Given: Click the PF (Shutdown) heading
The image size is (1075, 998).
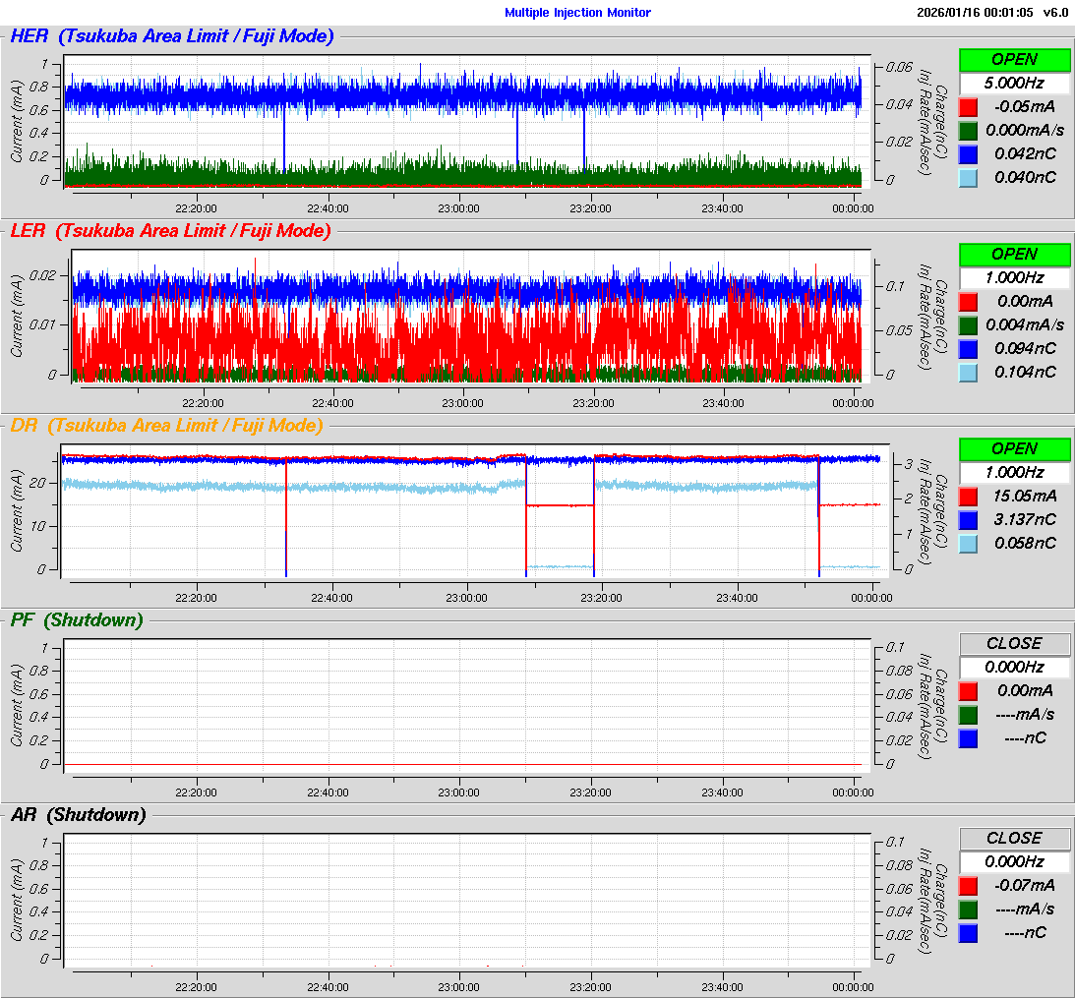Looking at the screenshot, I should click(x=77, y=619).
